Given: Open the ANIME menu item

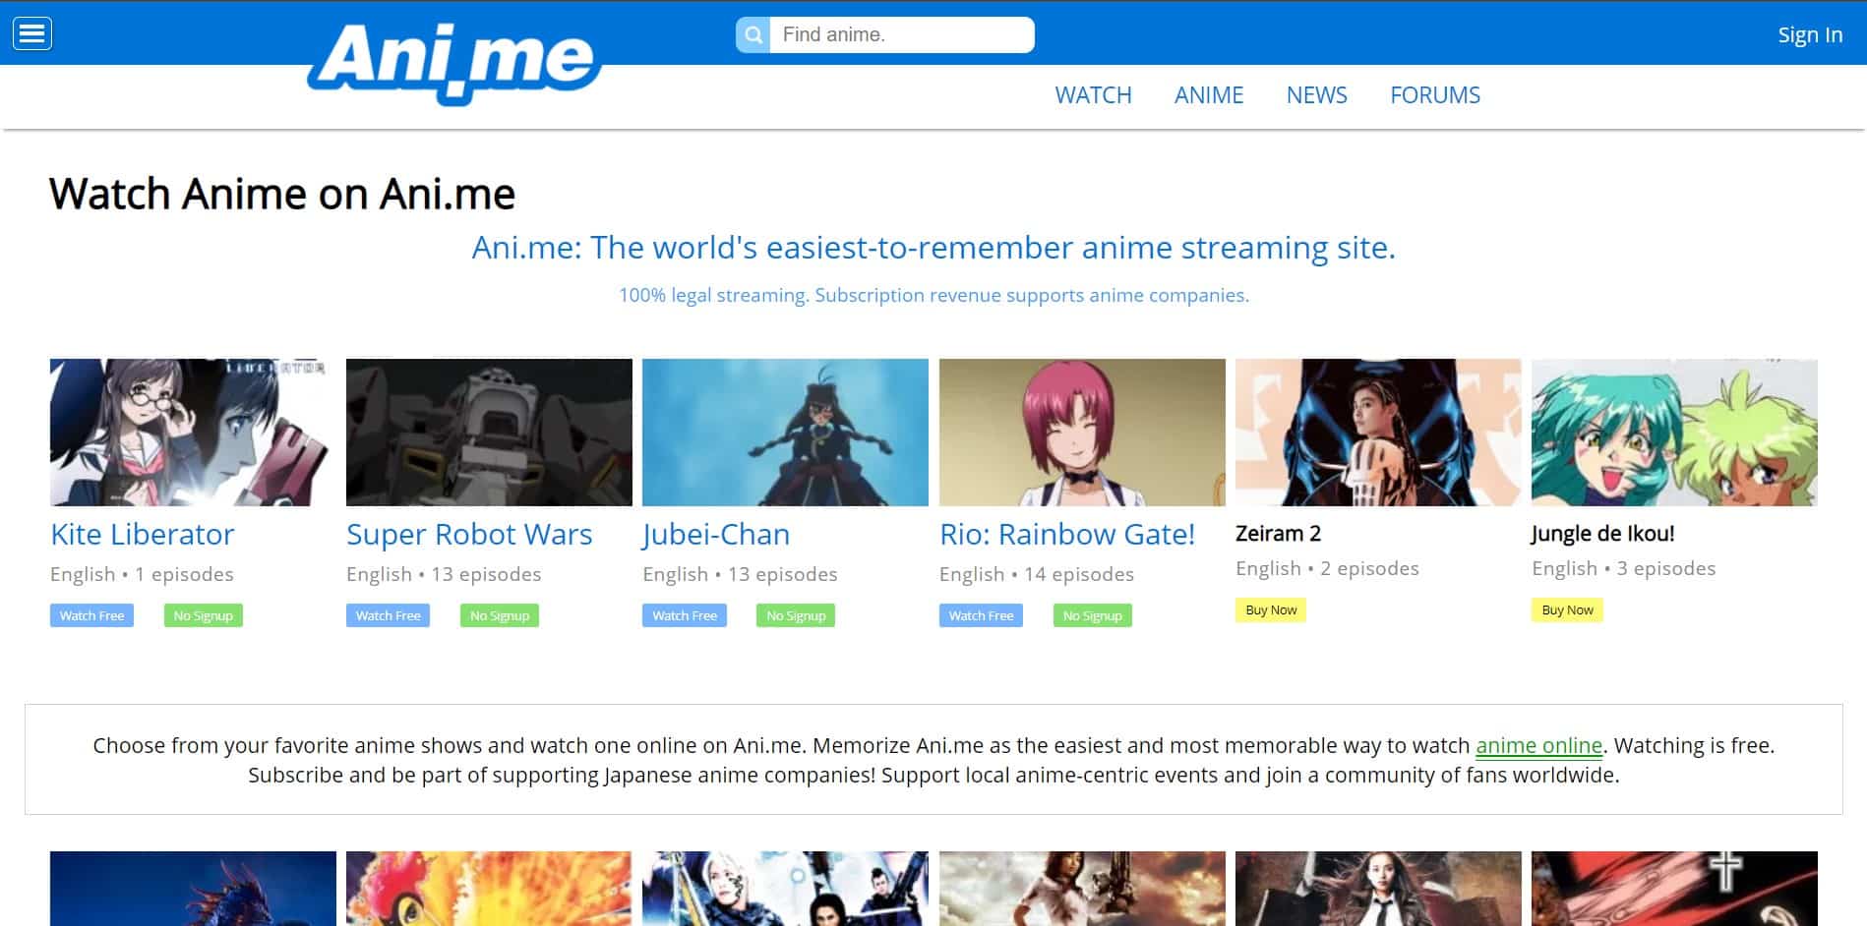Looking at the screenshot, I should 1209,95.
